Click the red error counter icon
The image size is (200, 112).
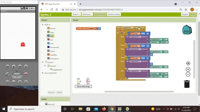pyautogui.click(x=87, y=81)
